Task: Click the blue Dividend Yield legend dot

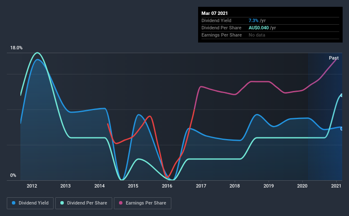Action: point(14,203)
